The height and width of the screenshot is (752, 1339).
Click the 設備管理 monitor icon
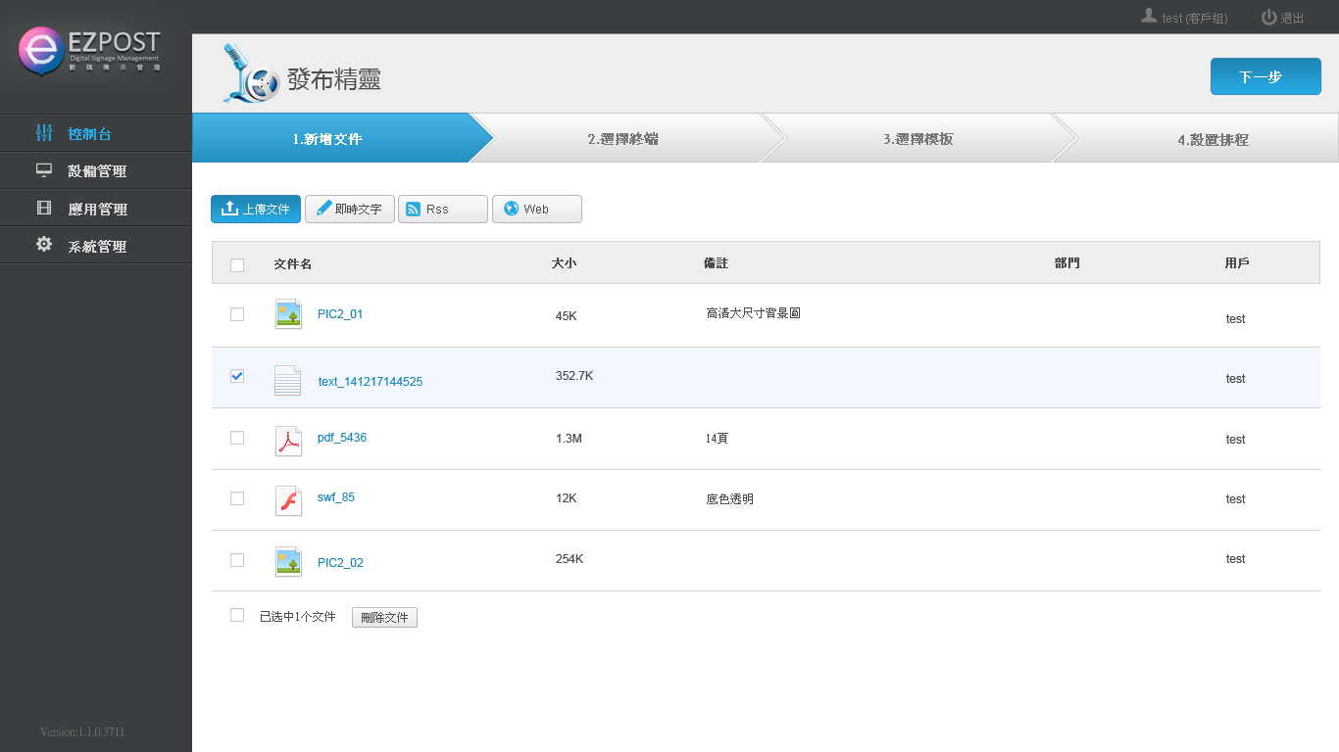44,170
